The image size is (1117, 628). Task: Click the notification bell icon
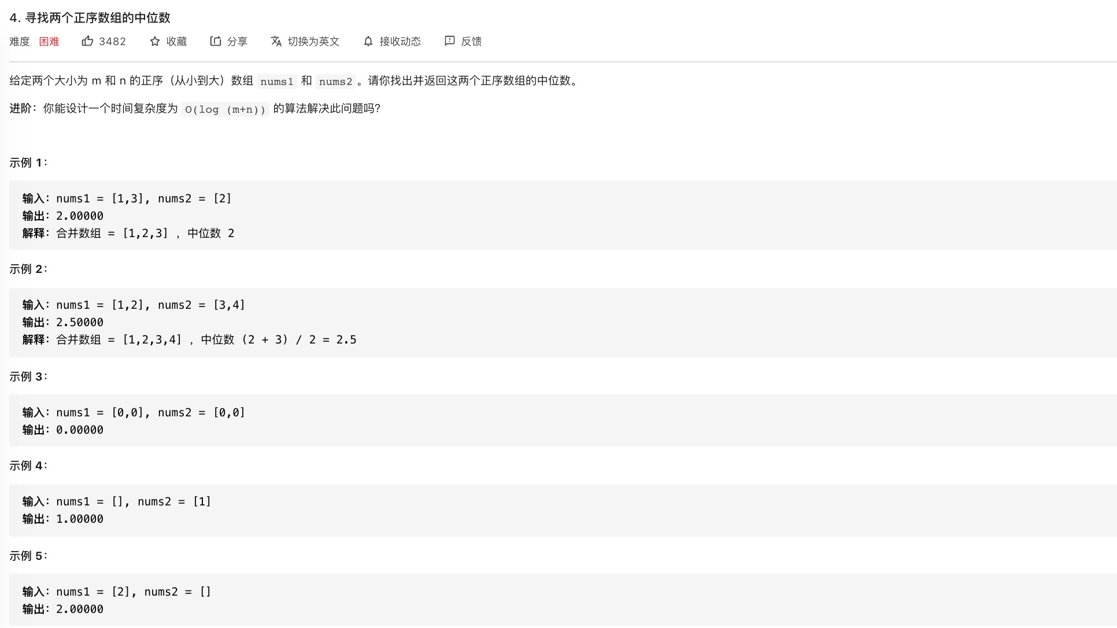pyautogui.click(x=368, y=42)
